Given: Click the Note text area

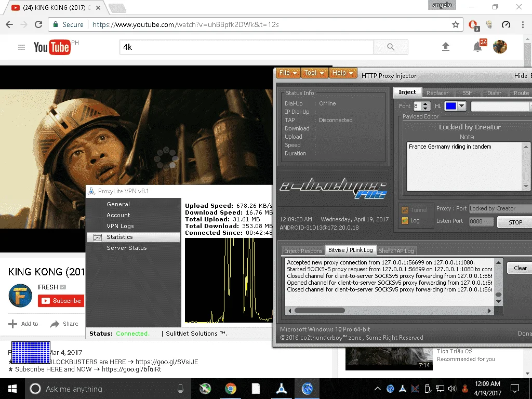Looking at the screenshot, I should tap(465, 166).
